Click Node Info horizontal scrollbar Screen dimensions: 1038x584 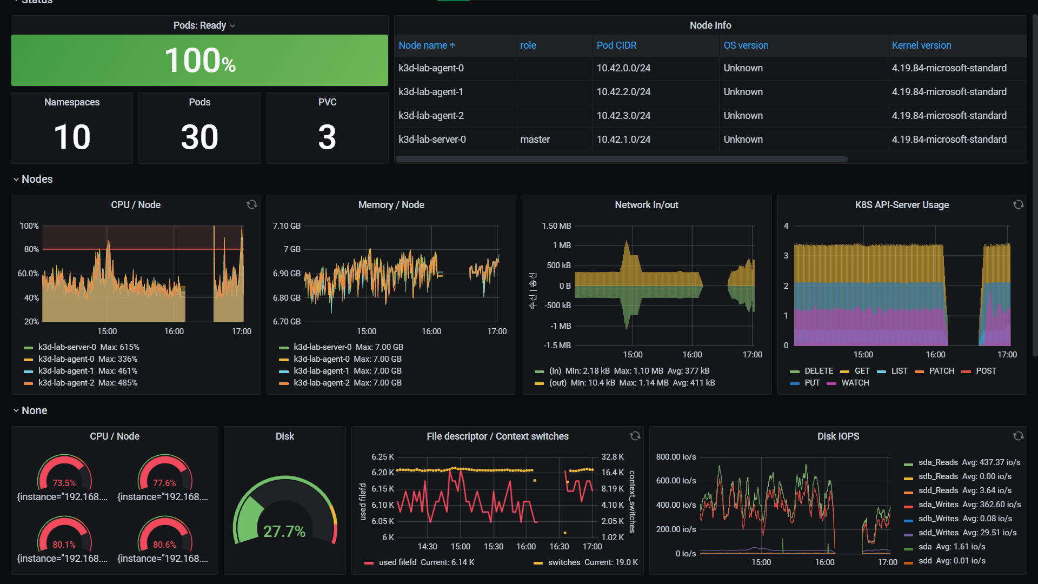click(622, 159)
